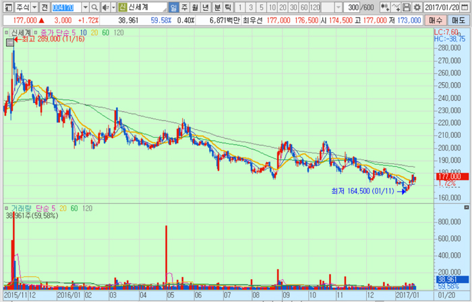Screen dimensions: 472x302
Task: Expand the stock code history dropdown
Action: click(85, 7)
